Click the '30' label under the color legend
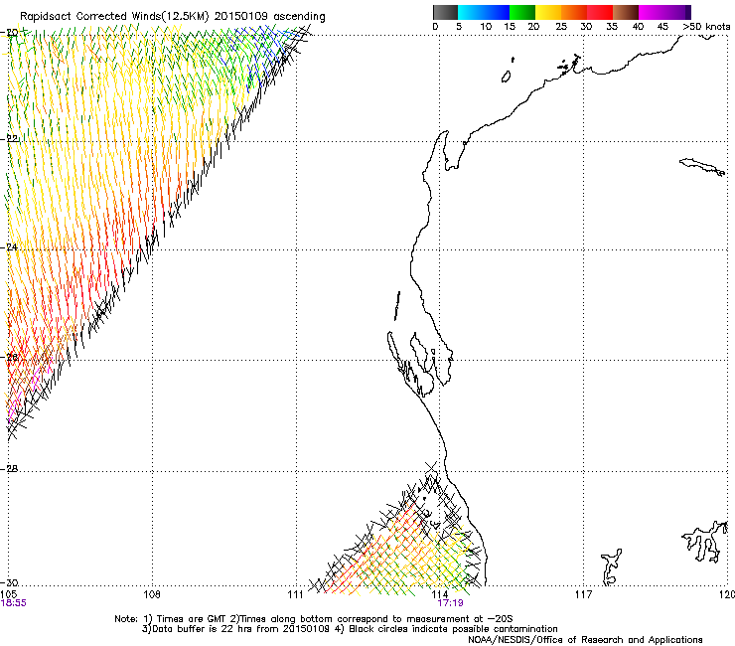The height and width of the screenshot is (646, 735). 586,27
